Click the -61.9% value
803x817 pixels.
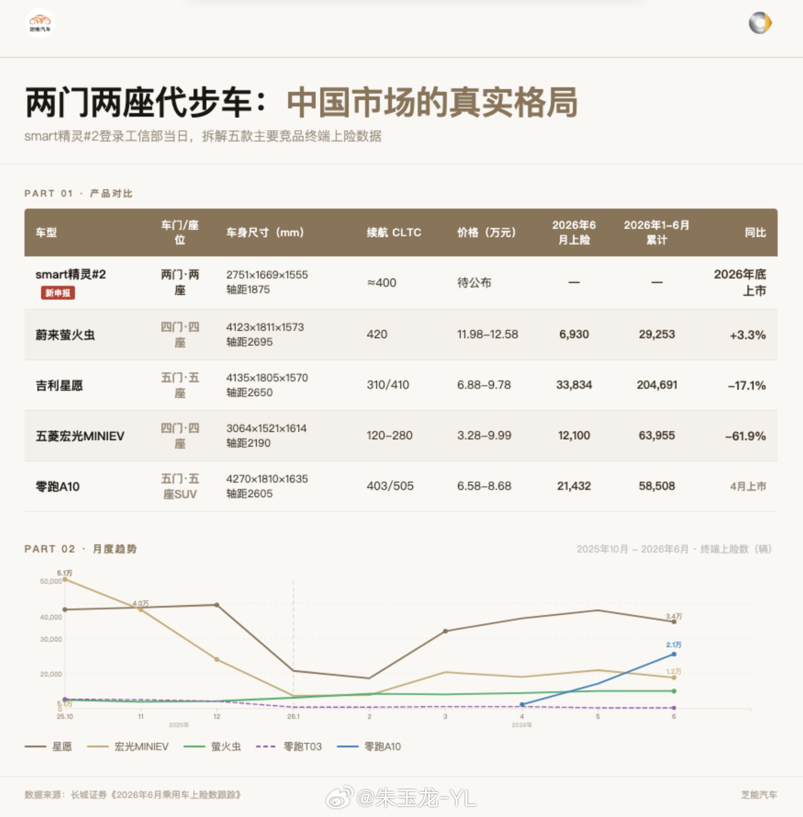[745, 436]
